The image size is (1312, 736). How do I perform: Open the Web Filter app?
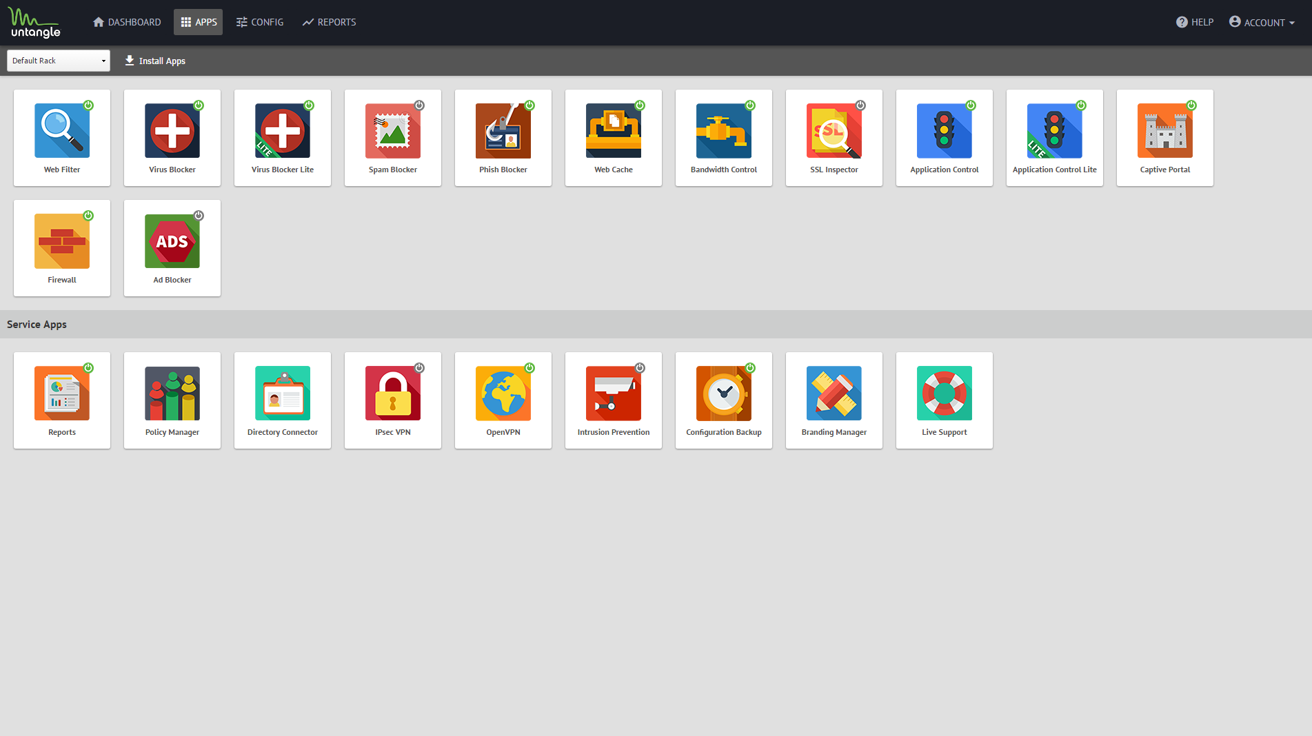pos(62,138)
